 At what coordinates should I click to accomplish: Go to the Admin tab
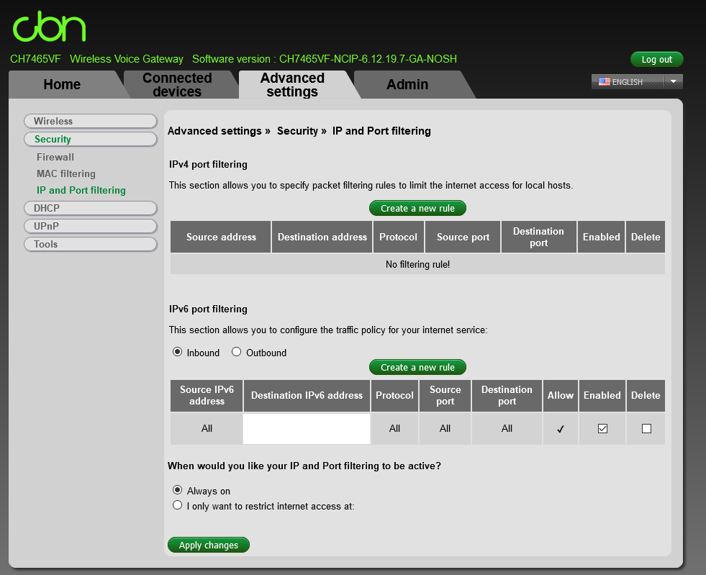point(407,85)
